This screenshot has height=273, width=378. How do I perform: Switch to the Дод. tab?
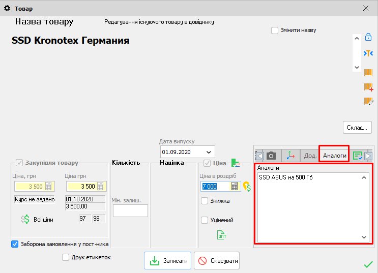coord(310,156)
